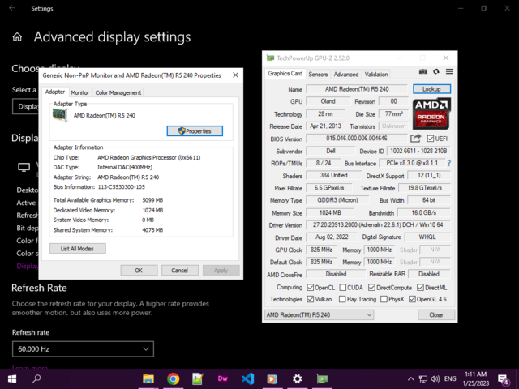This screenshot has height=389, width=519.
Task: Toggle the Vulkan checkbox
Action: tap(311, 299)
